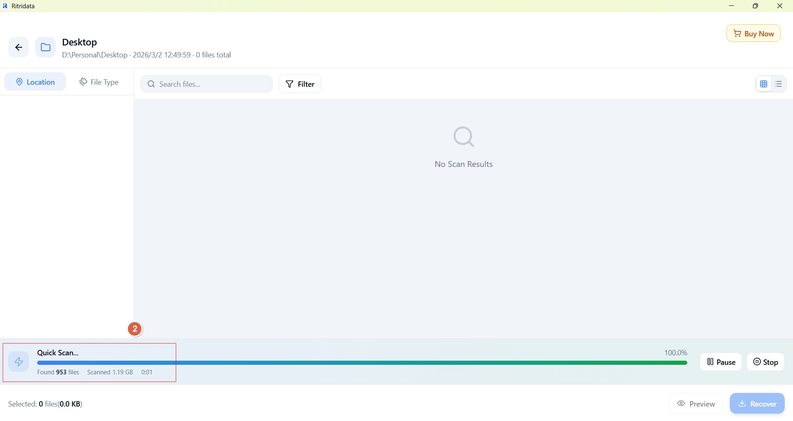
Task: Pause the quick scan
Action: pyautogui.click(x=721, y=363)
